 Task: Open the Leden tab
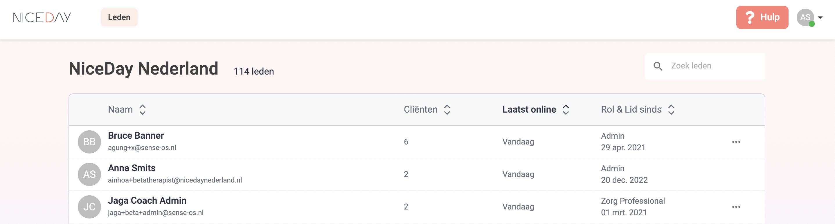[x=119, y=17]
